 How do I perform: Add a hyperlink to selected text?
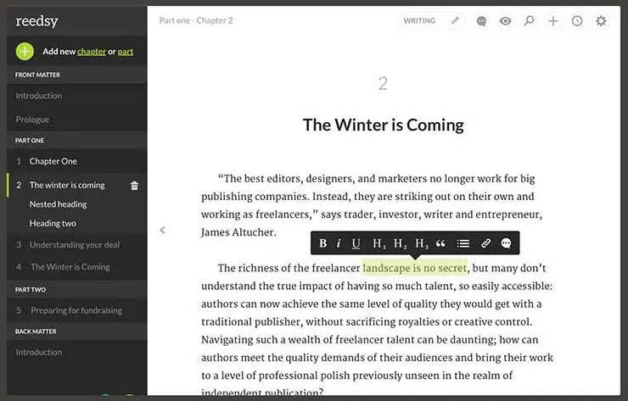tap(485, 243)
